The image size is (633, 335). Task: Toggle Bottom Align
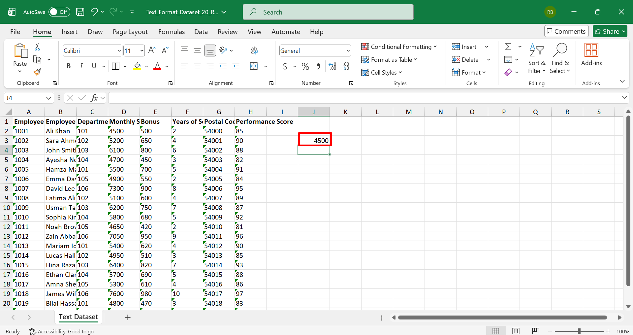point(210,50)
